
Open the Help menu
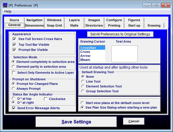pos(8,11)
